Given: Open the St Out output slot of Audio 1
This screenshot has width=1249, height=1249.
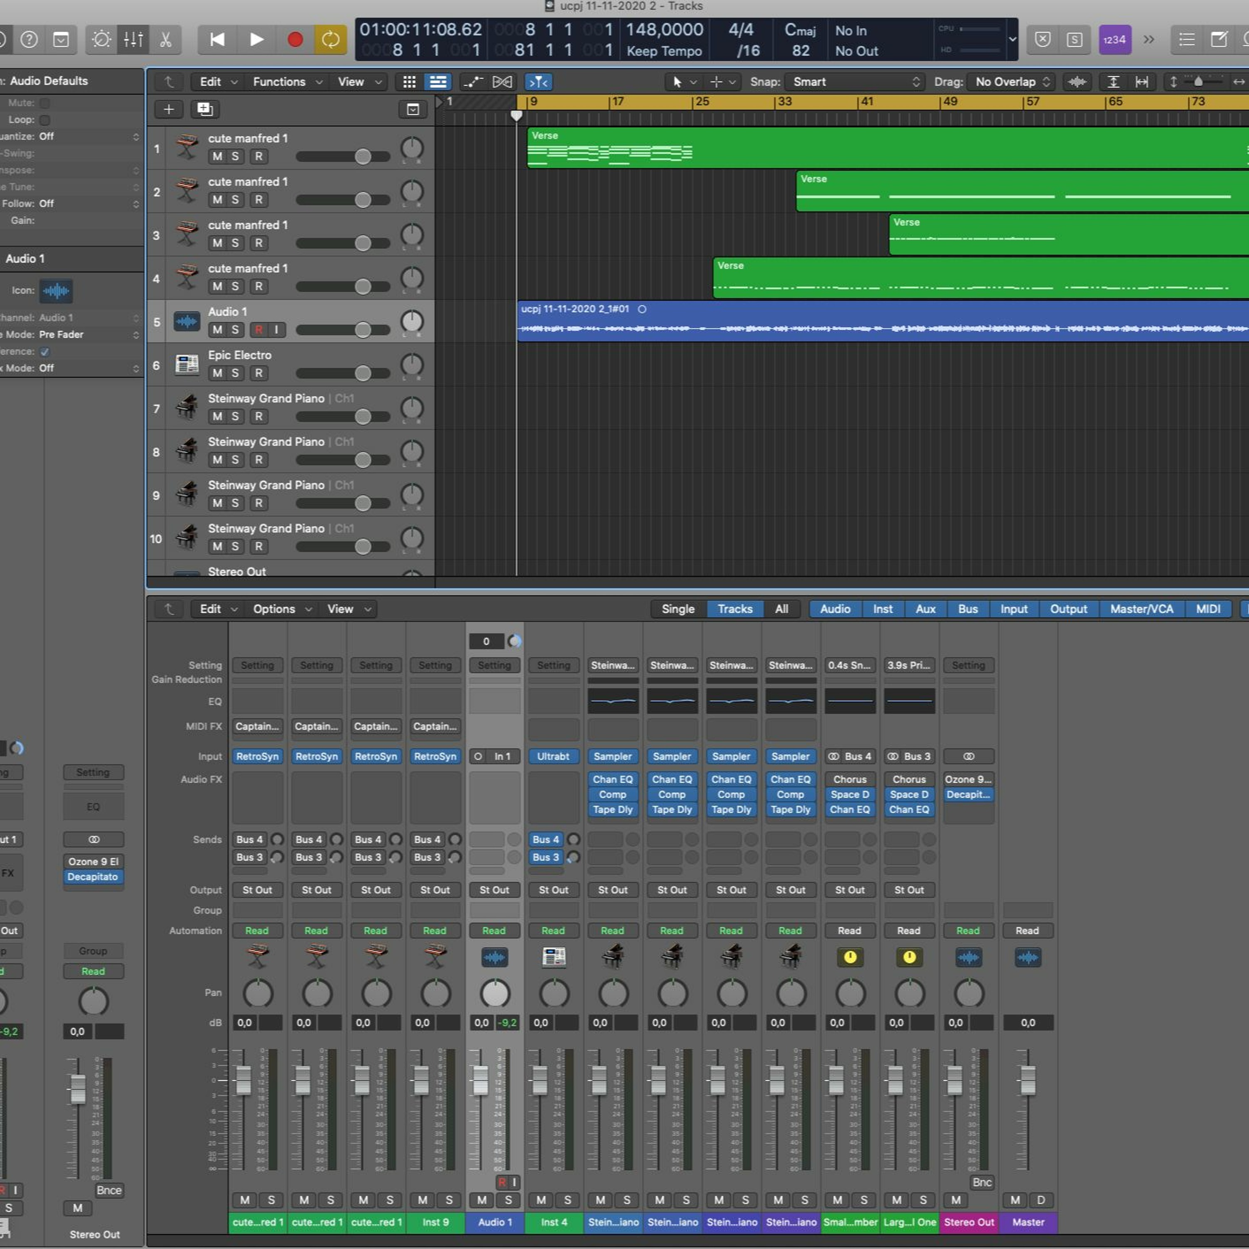Looking at the screenshot, I should point(494,890).
